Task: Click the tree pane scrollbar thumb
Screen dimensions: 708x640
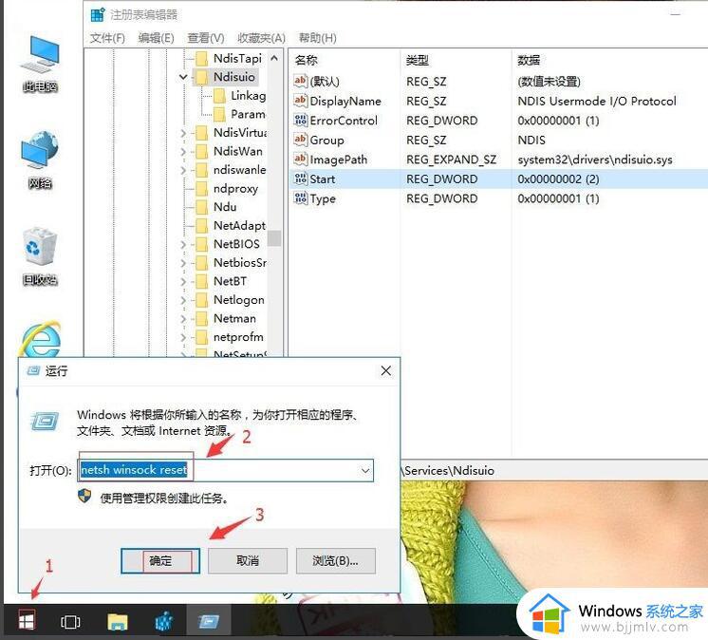Action: pyautogui.click(x=274, y=238)
